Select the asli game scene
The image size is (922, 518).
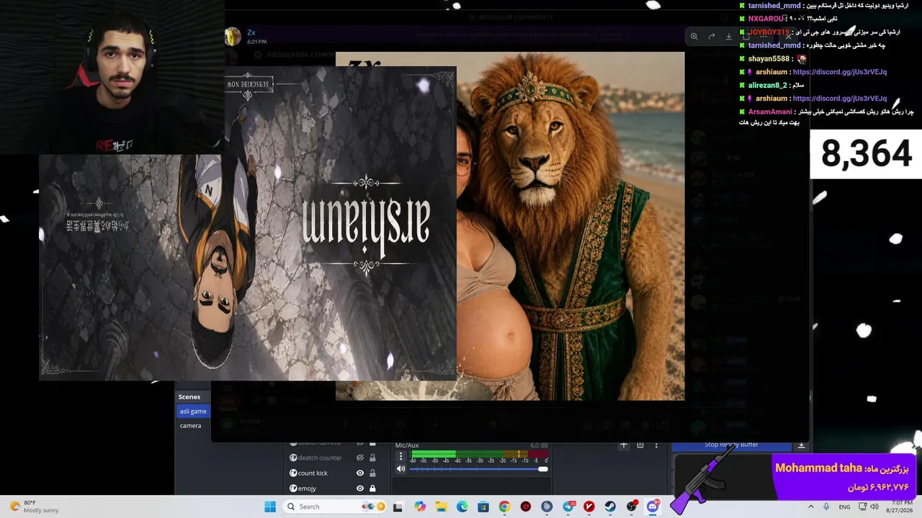tap(193, 412)
